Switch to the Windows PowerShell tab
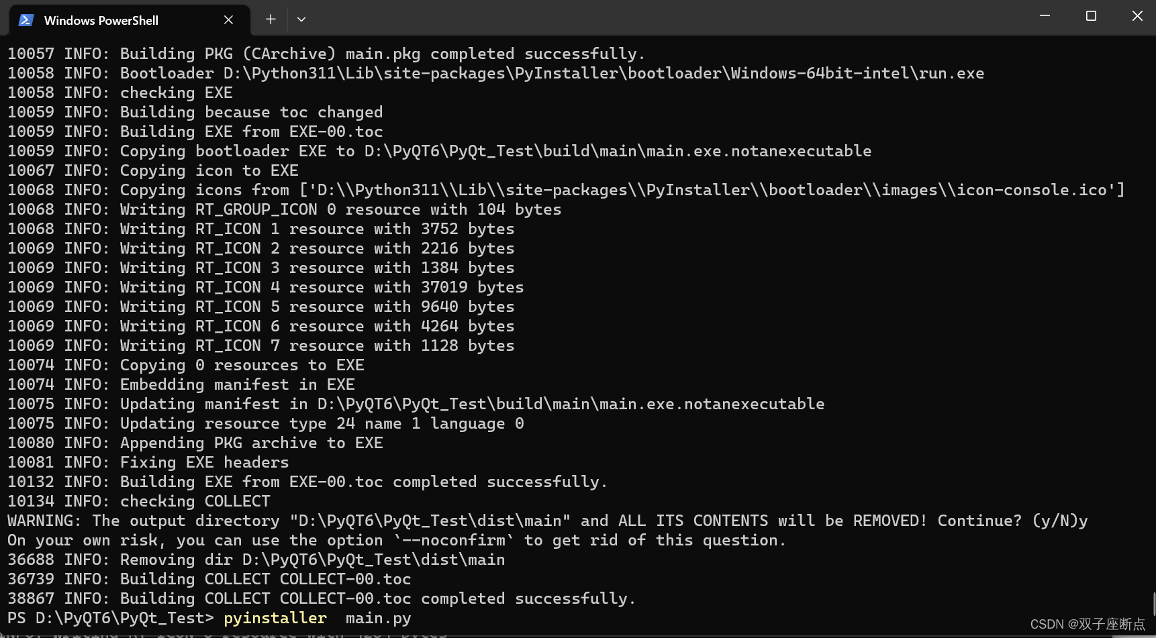 [129, 20]
